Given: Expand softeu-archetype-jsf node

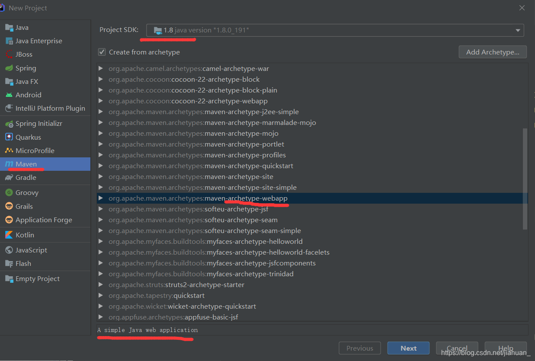Looking at the screenshot, I should (x=101, y=209).
